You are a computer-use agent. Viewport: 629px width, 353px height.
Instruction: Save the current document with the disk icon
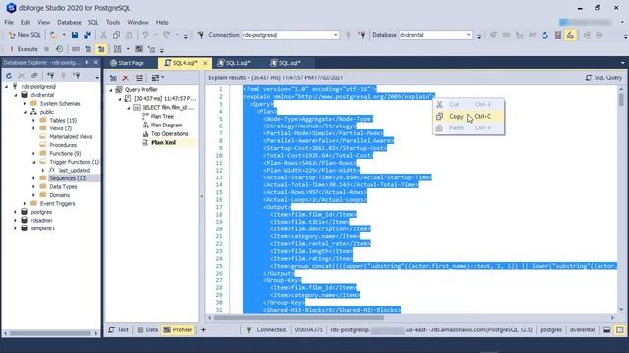[x=75, y=35]
